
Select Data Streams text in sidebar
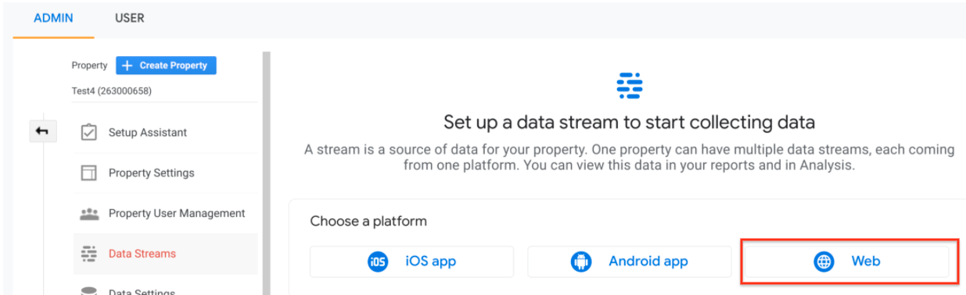(x=142, y=254)
